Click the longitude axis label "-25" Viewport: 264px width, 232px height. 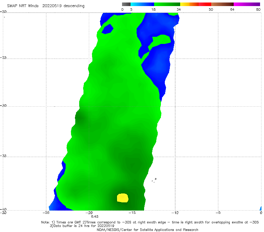(x=46, y=213)
